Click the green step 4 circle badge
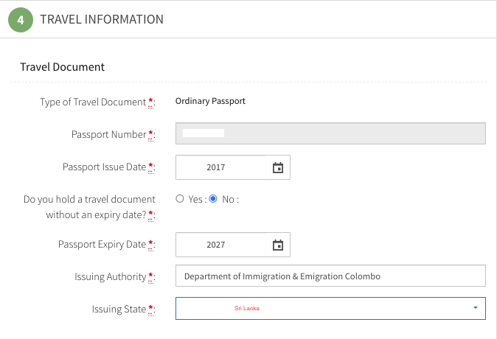 [21, 20]
